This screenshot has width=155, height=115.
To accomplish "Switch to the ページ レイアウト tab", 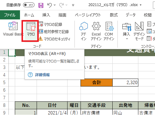I will 88,15.
